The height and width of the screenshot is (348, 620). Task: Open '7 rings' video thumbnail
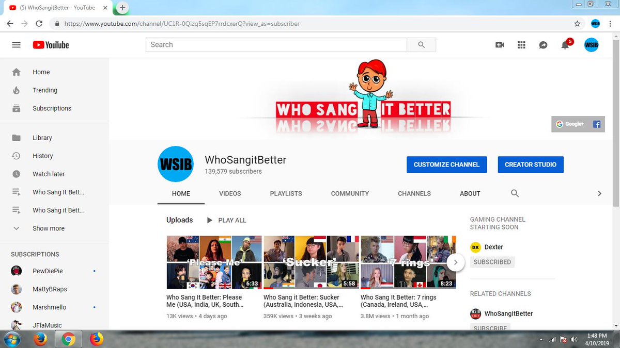point(408,262)
